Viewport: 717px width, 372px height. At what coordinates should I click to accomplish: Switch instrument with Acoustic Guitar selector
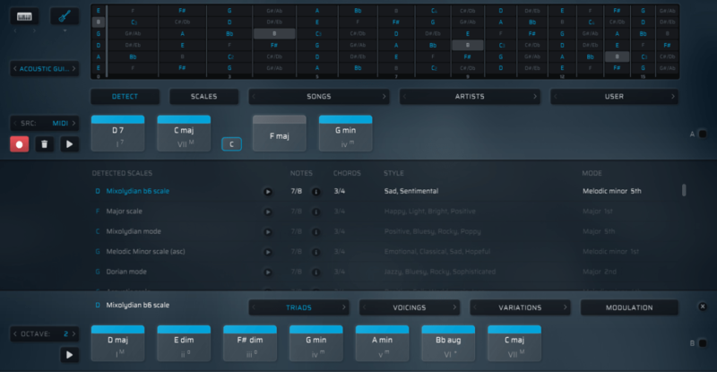coord(44,68)
